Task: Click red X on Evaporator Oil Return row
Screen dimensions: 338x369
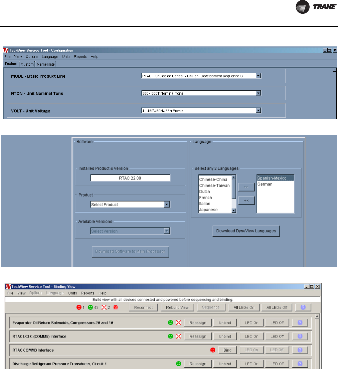Action: point(179,323)
